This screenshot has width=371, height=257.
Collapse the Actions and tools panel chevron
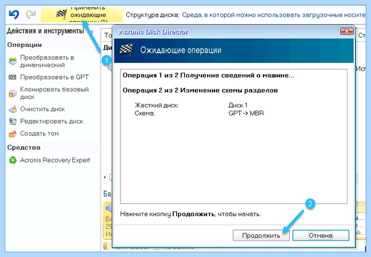[x=92, y=32]
